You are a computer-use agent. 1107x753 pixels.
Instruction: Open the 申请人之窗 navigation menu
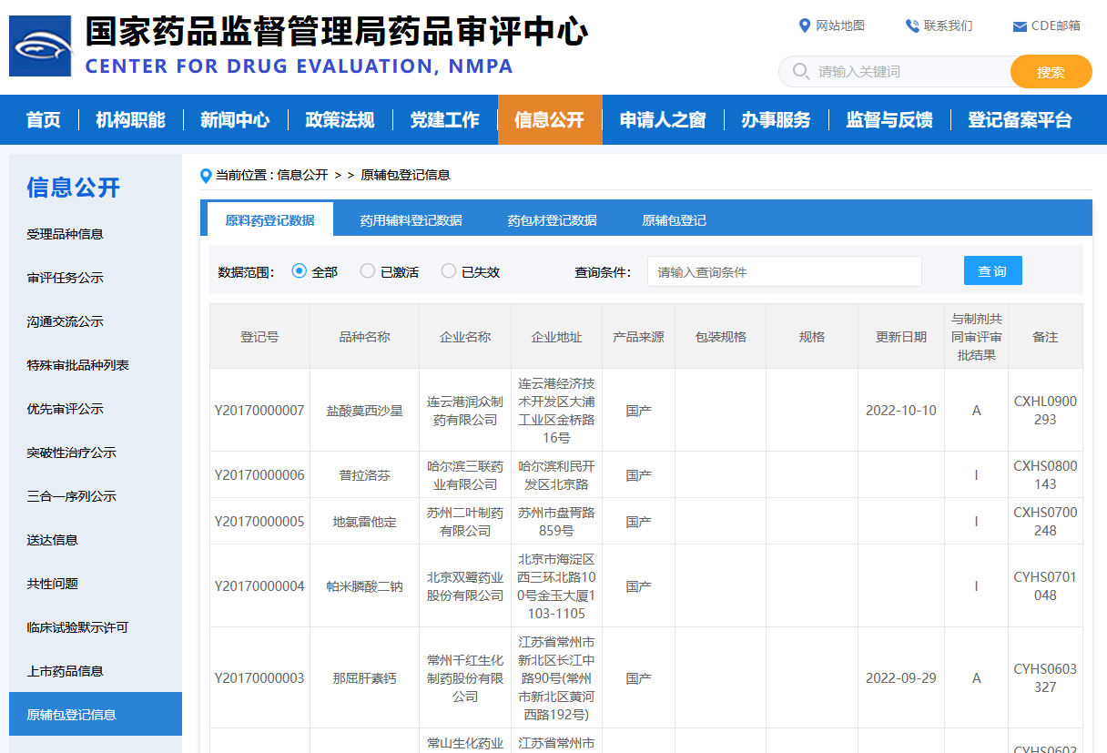pos(663,120)
